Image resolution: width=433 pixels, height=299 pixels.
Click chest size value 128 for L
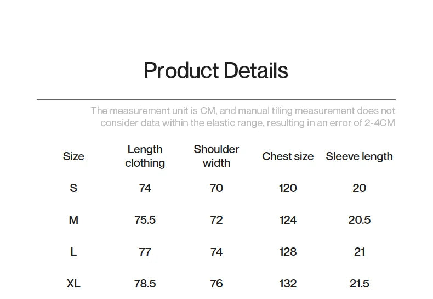click(x=288, y=252)
